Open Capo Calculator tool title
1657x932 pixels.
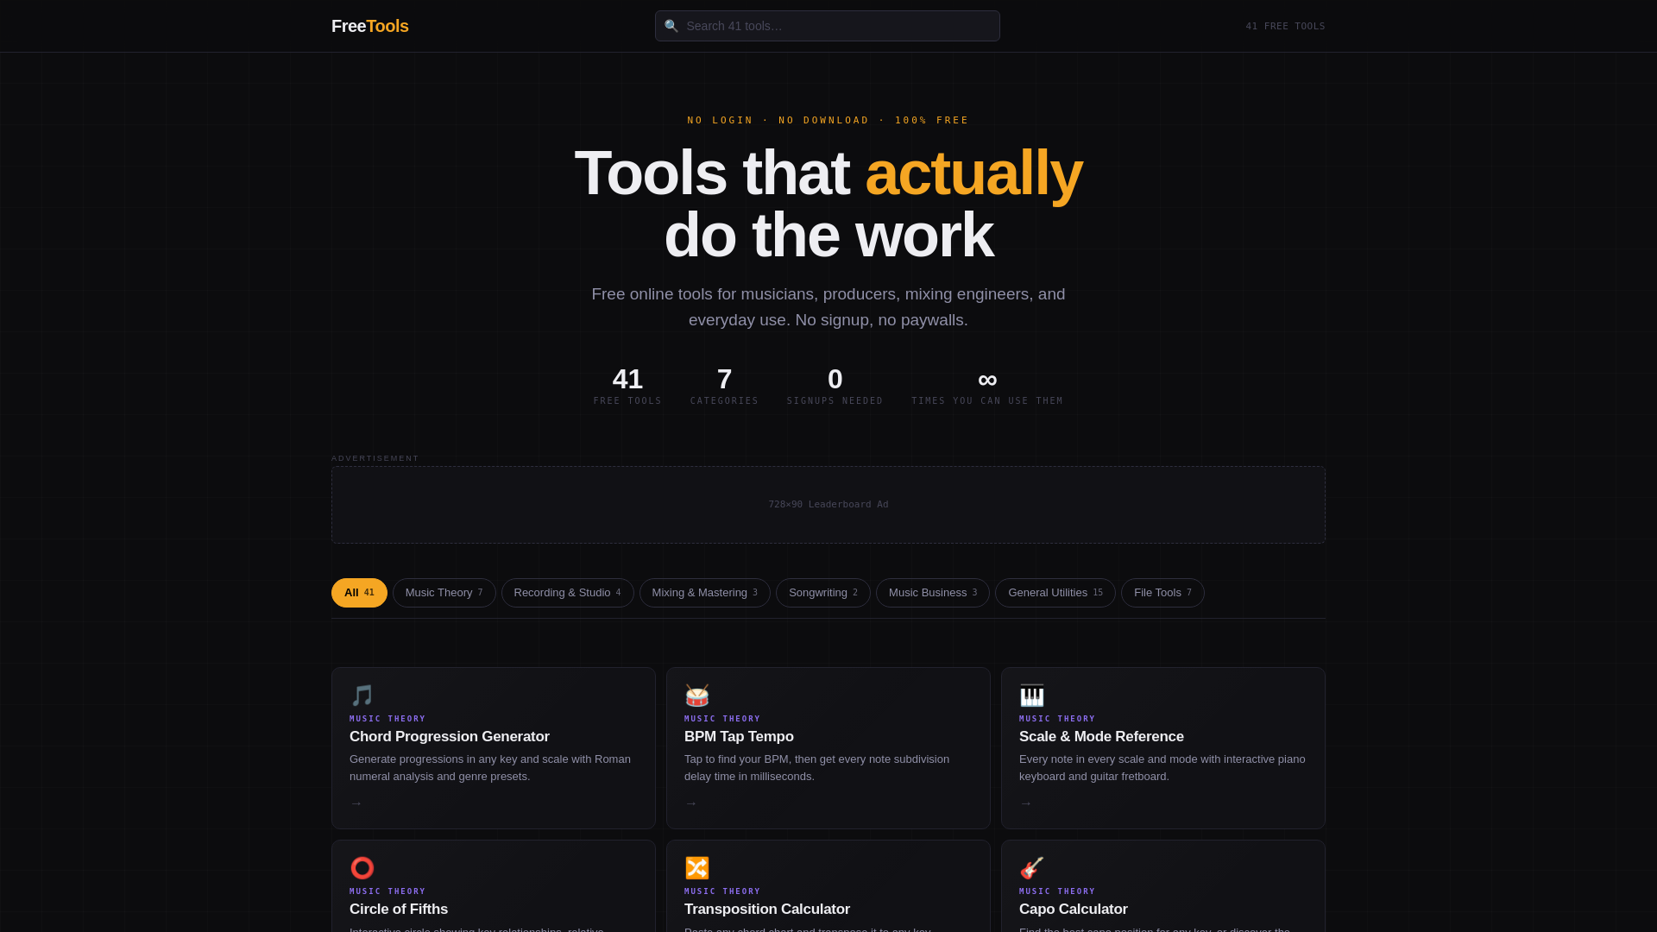(x=1074, y=910)
